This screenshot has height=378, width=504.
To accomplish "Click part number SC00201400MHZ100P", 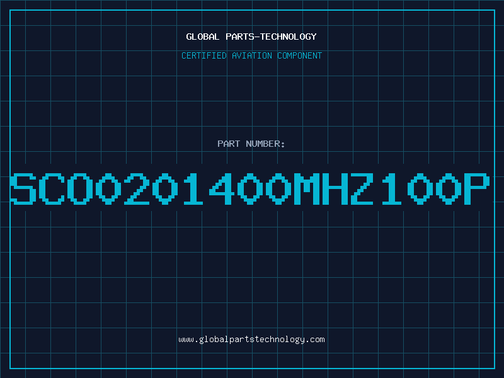I will coord(250,189).
